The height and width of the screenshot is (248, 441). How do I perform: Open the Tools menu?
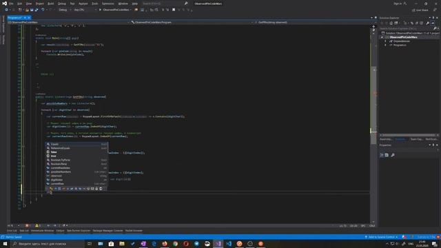tap(95, 3)
